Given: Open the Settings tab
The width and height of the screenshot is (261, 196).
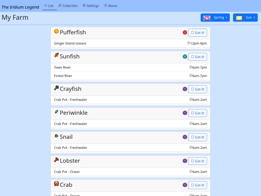Looking at the screenshot, I should 91,6.
